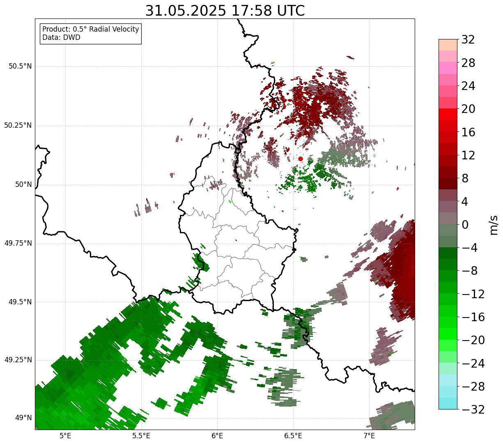Click the Data: DWD text
Screen dimensions: 503x444
point(62,37)
